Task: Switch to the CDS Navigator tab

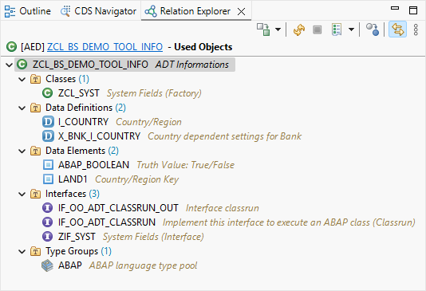Action: pos(98,11)
